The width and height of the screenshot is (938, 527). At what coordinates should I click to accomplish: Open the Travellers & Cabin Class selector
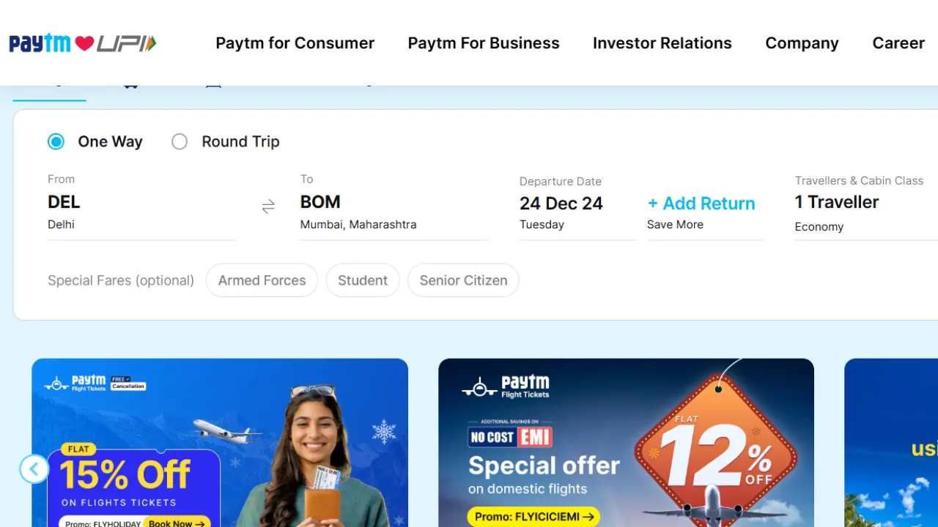[837, 202]
